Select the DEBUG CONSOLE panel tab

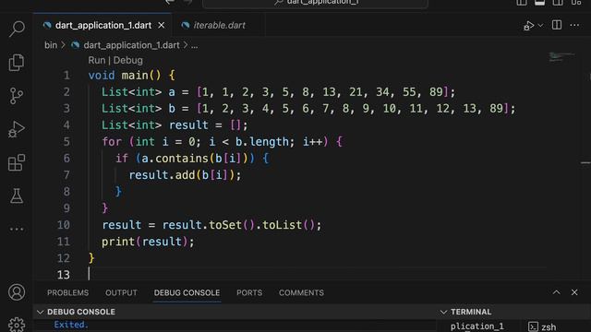[187, 293]
